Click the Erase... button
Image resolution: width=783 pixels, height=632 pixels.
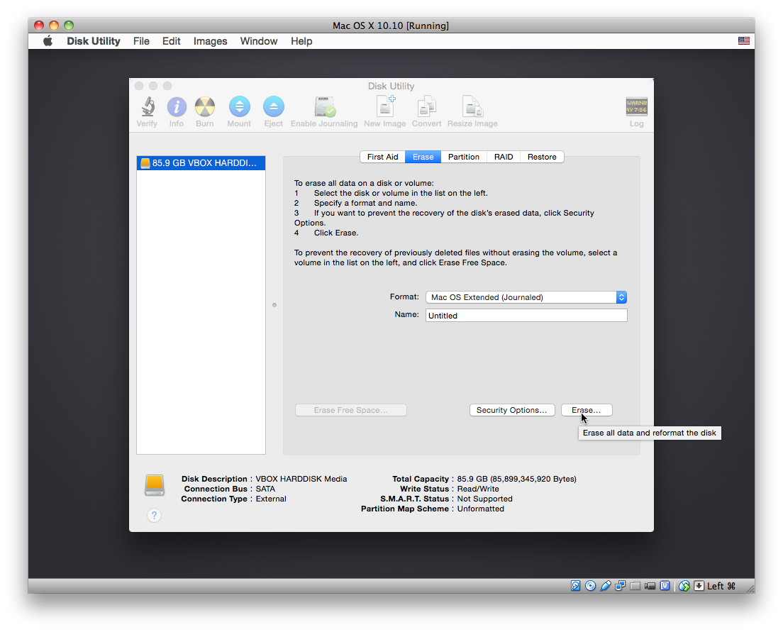coord(587,410)
